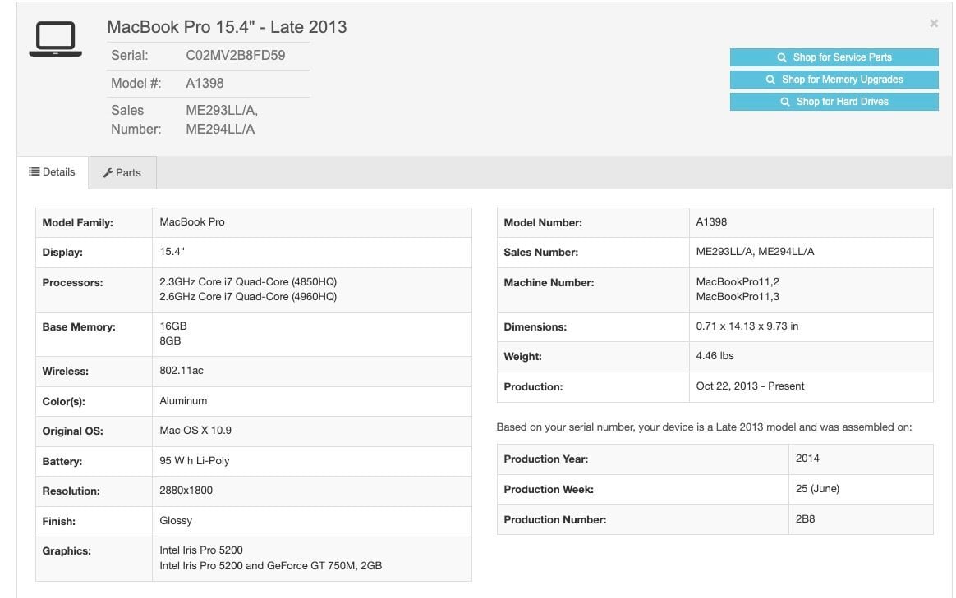Click Production Number value 2B8
This screenshot has width=956, height=598.
pyautogui.click(x=806, y=519)
